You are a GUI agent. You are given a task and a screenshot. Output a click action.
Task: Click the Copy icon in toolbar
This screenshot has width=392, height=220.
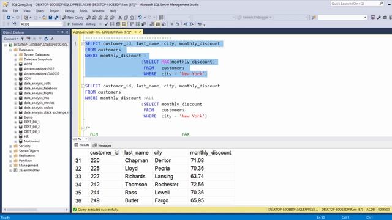coord(126,18)
